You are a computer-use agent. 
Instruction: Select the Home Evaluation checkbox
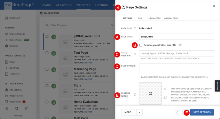click(x=47, y=102)
